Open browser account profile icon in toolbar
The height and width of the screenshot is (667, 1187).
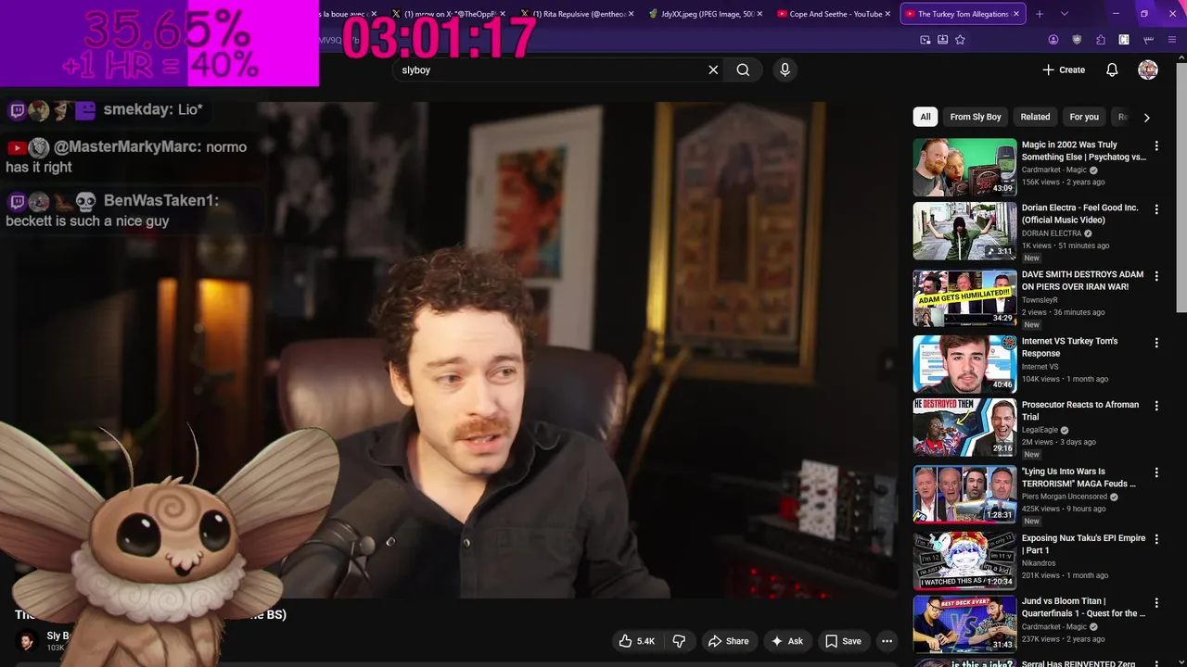pyautogui.click(x=1053, y=40)
